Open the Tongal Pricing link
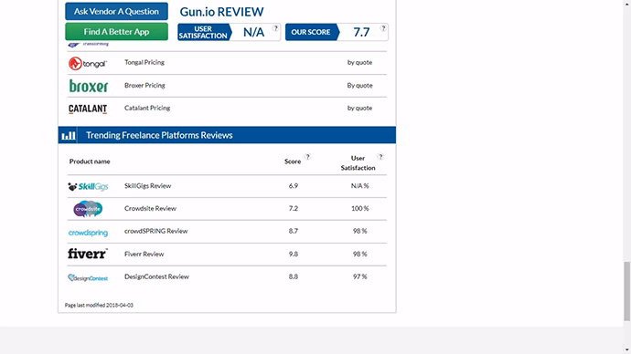Viewport: 631px width, 354px height. coord(144,62)
